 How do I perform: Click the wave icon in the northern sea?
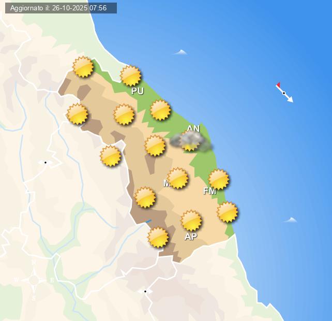[180, 52]
